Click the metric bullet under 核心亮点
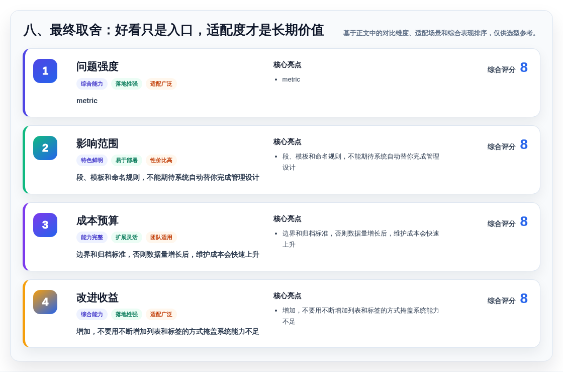Viewport: 563px width, 372px height. tap(291, 80)
